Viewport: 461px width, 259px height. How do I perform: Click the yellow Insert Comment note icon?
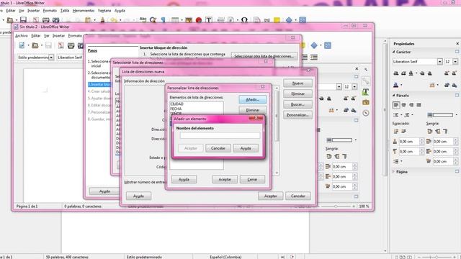tap(277, 20)
